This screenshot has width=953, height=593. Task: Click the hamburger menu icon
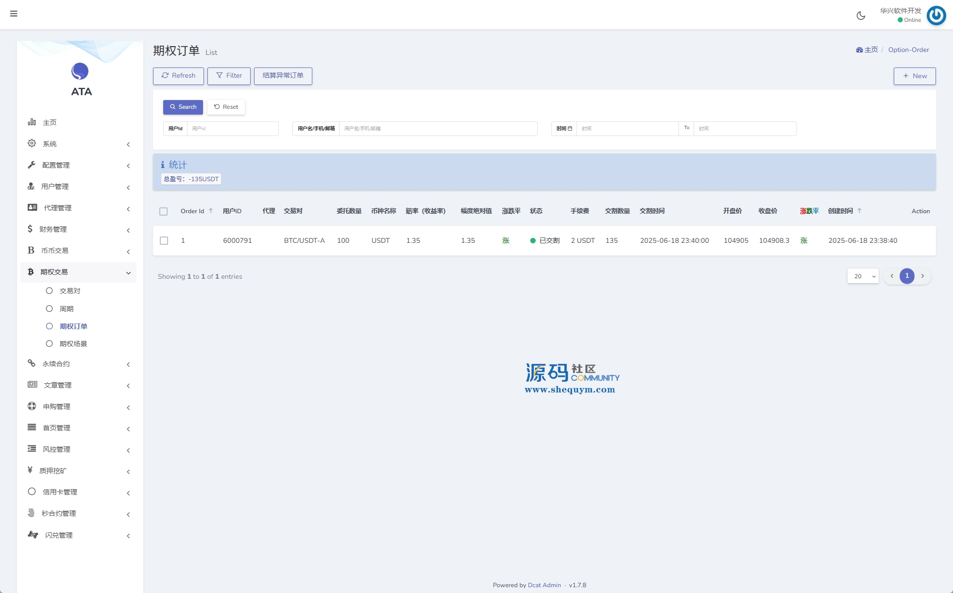(14, 14)
